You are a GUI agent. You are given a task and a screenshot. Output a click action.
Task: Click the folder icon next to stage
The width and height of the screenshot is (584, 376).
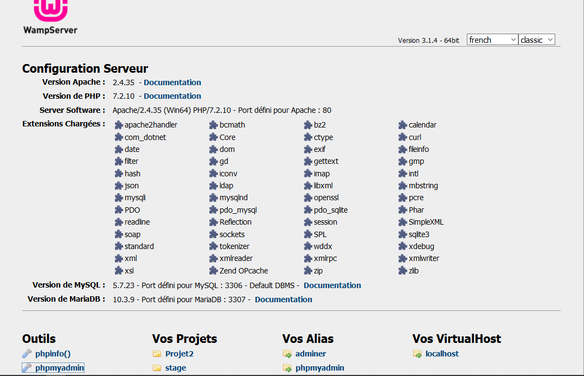point(157,368)
